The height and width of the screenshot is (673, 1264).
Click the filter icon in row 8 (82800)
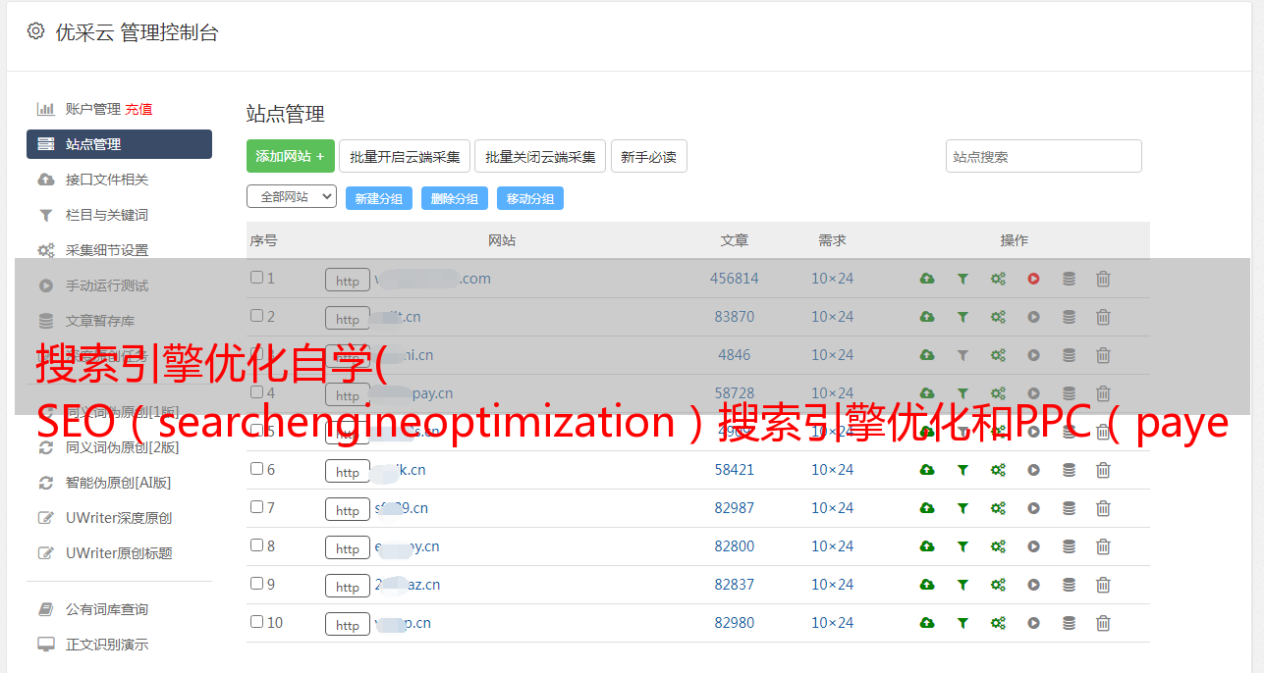point(962,546)
